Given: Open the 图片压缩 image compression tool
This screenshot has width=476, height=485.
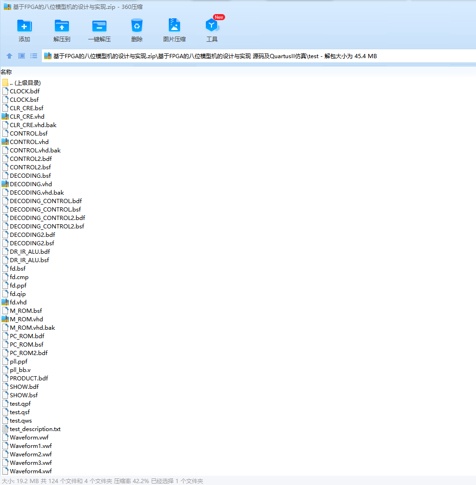Looking at the screenshot, I should 174,25.
